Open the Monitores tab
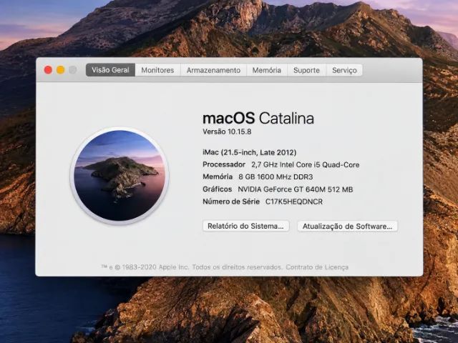 (x=157, y=70)
